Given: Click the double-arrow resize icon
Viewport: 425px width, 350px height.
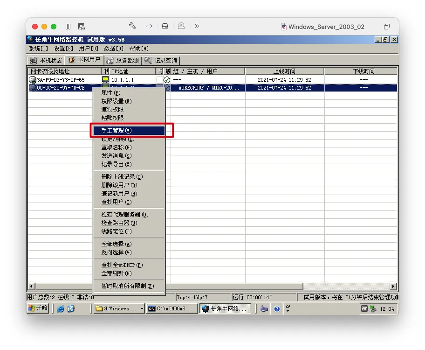Looking at the screenshot, I should click(149, 26).
